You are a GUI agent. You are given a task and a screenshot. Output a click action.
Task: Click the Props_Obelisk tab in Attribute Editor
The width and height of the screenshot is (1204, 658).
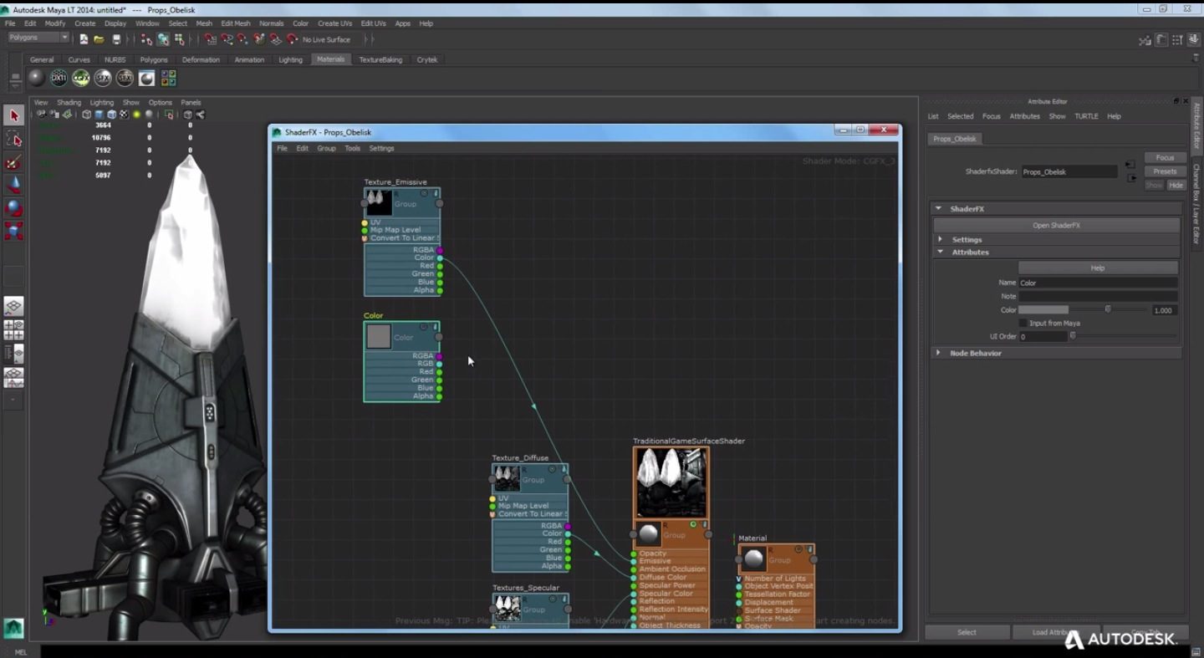tap(954, 139)
